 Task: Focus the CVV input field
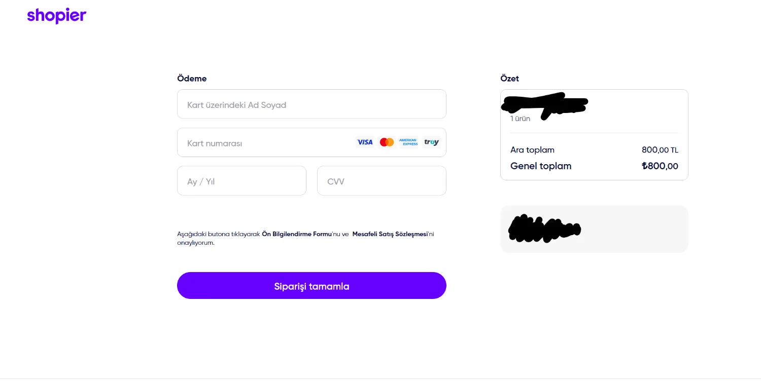pos(382,181)
